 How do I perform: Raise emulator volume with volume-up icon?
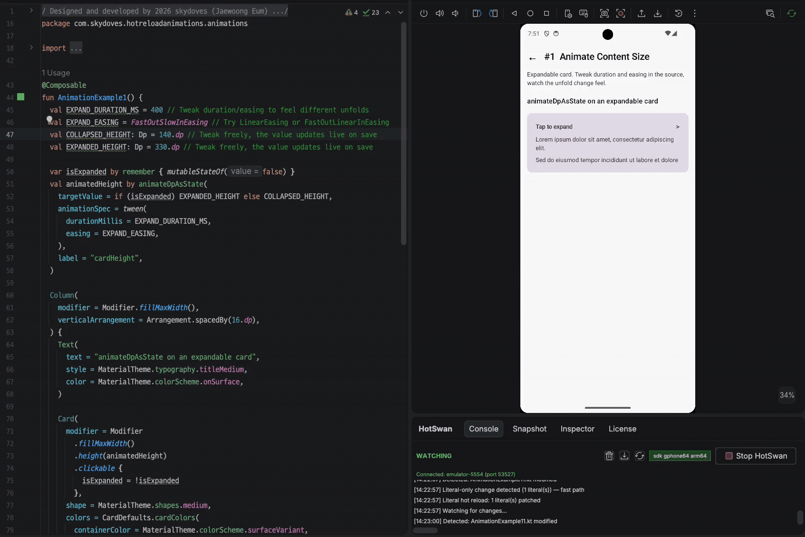[x=440, y=13]
